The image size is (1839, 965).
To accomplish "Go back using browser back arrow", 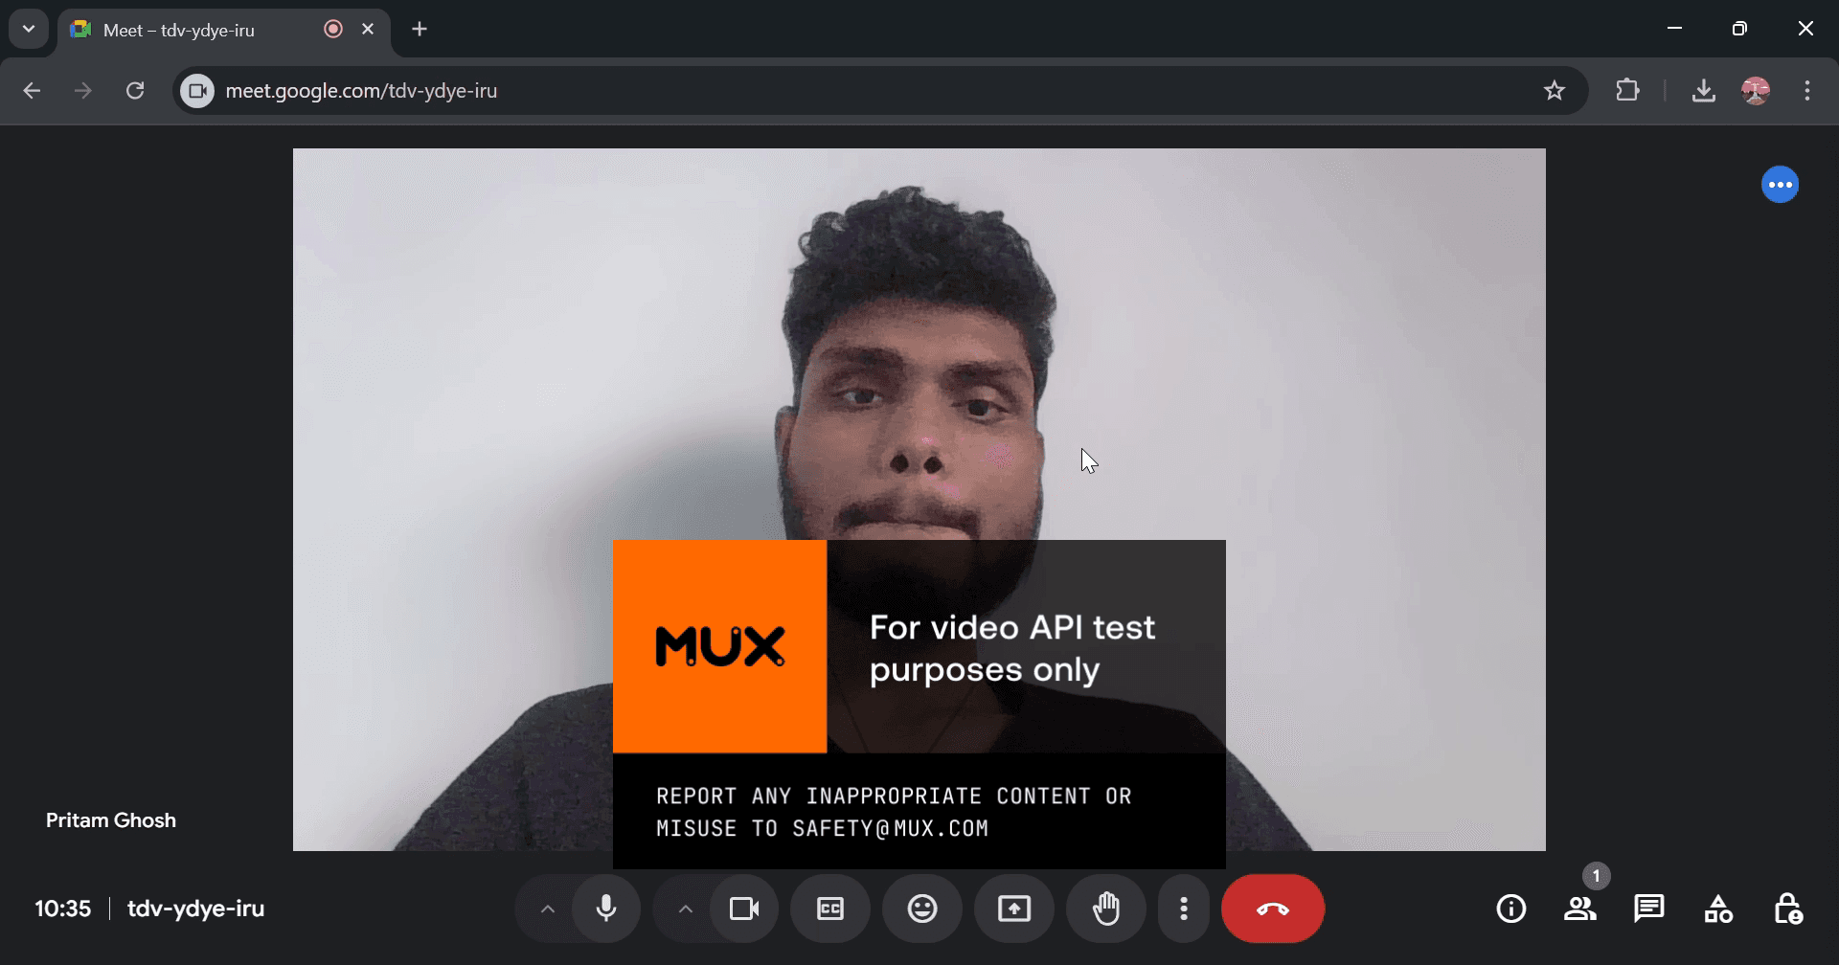I will click(32, 91).
